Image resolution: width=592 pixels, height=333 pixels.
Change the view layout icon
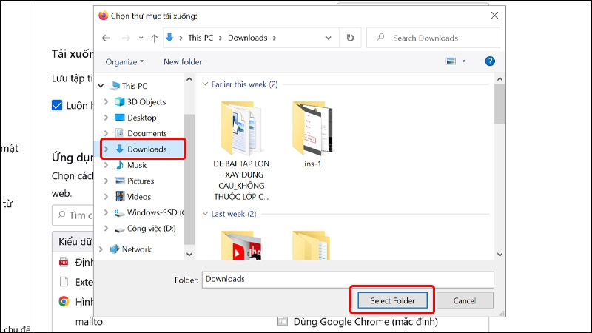[x=451, y=61]
